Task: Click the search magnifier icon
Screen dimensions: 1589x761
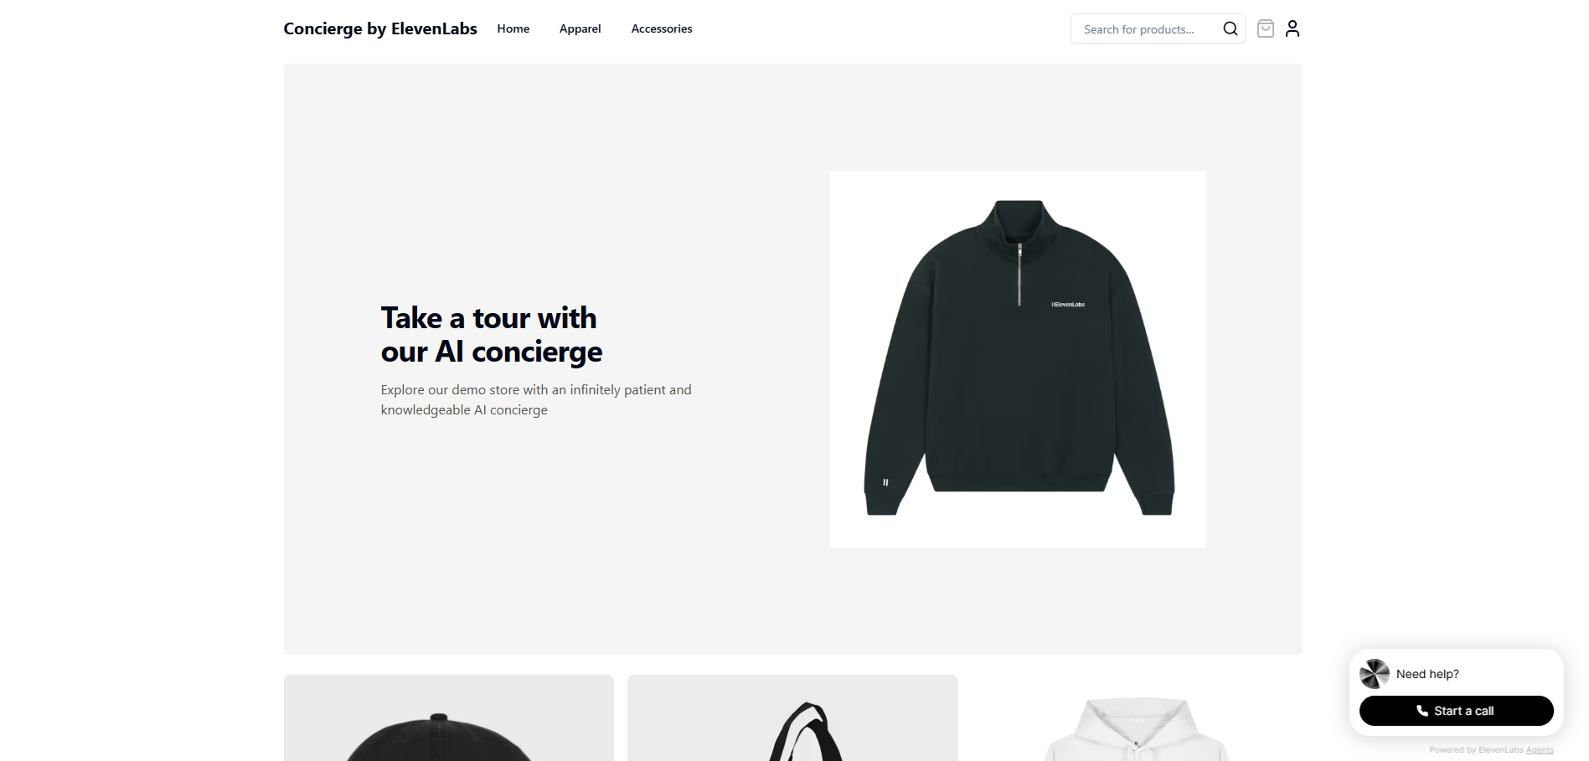Action: pos(1230,28)
